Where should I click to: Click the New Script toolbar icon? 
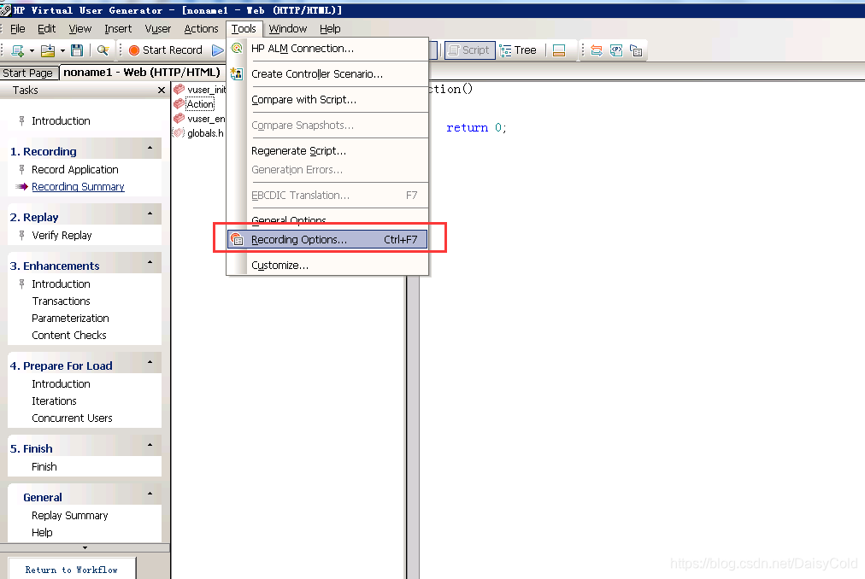coord(17,50)
